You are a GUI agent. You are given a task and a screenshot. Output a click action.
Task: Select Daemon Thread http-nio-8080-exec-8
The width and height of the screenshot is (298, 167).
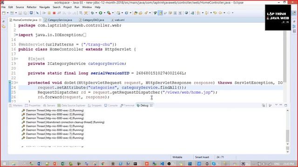click(x=53, y=138)
